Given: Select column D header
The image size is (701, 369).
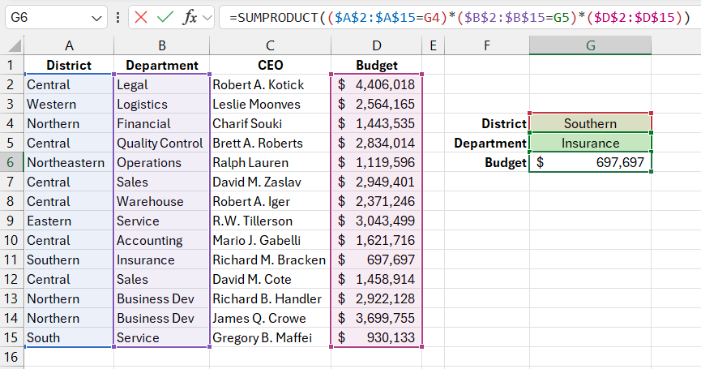Looking at the screenshot, I should (377, 45).
